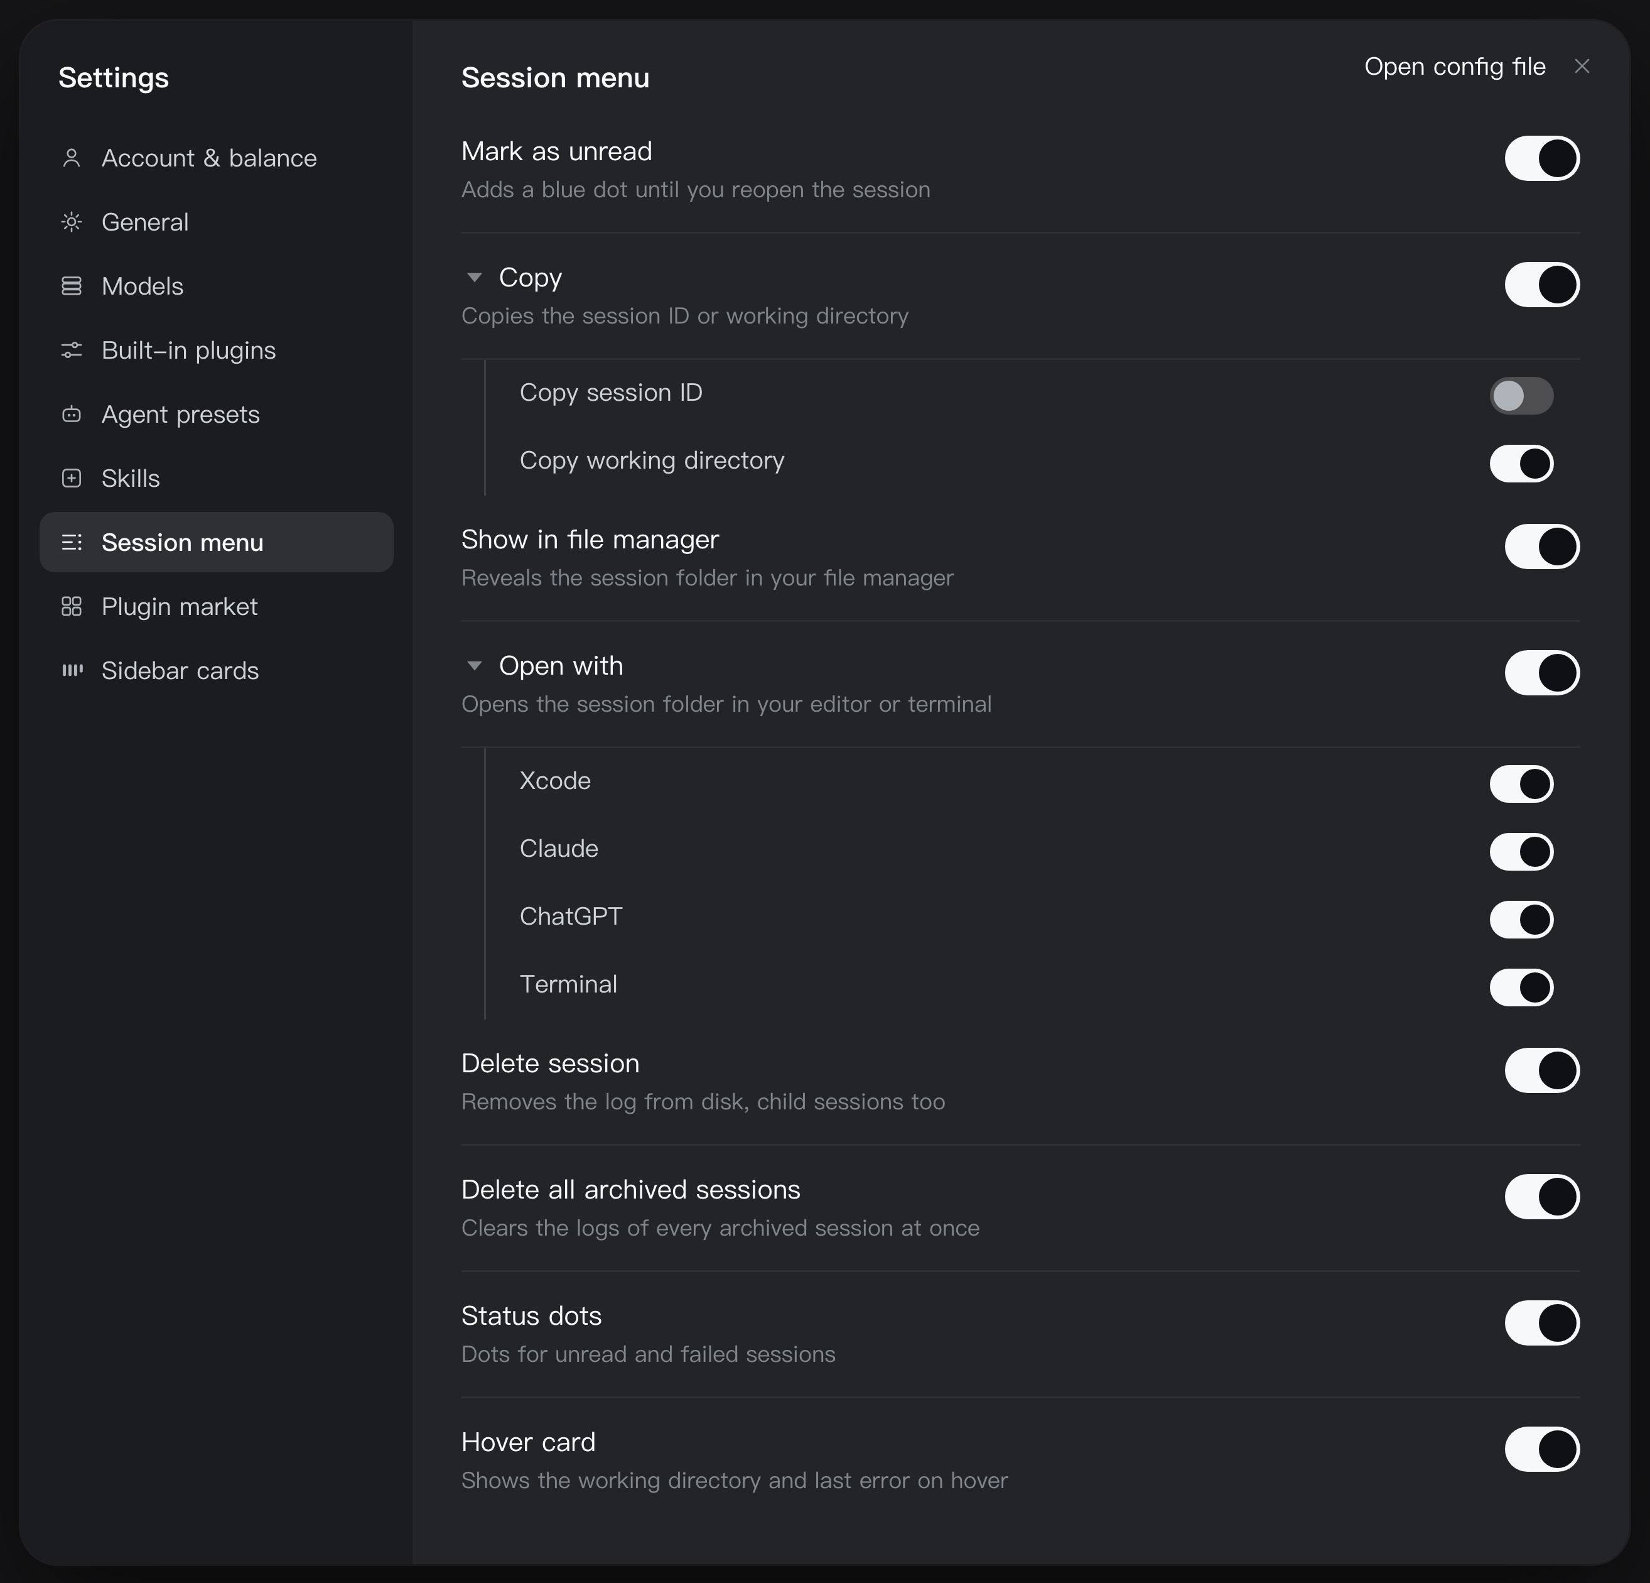
Task: Click the Skills plus-box icon
Action: pyautogui.click(x=72, y=477)
